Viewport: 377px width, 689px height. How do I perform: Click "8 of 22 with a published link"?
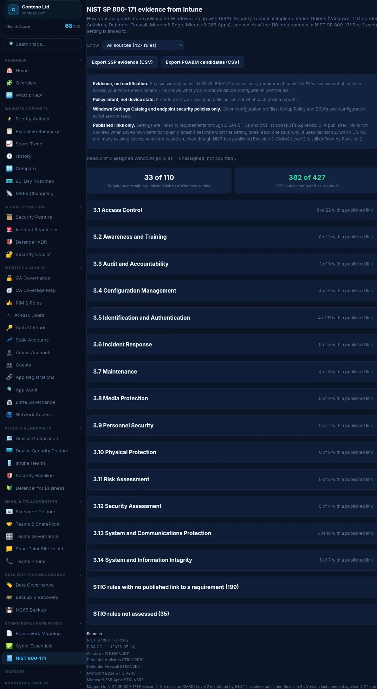pyautogui.click(x=345, y=210)
